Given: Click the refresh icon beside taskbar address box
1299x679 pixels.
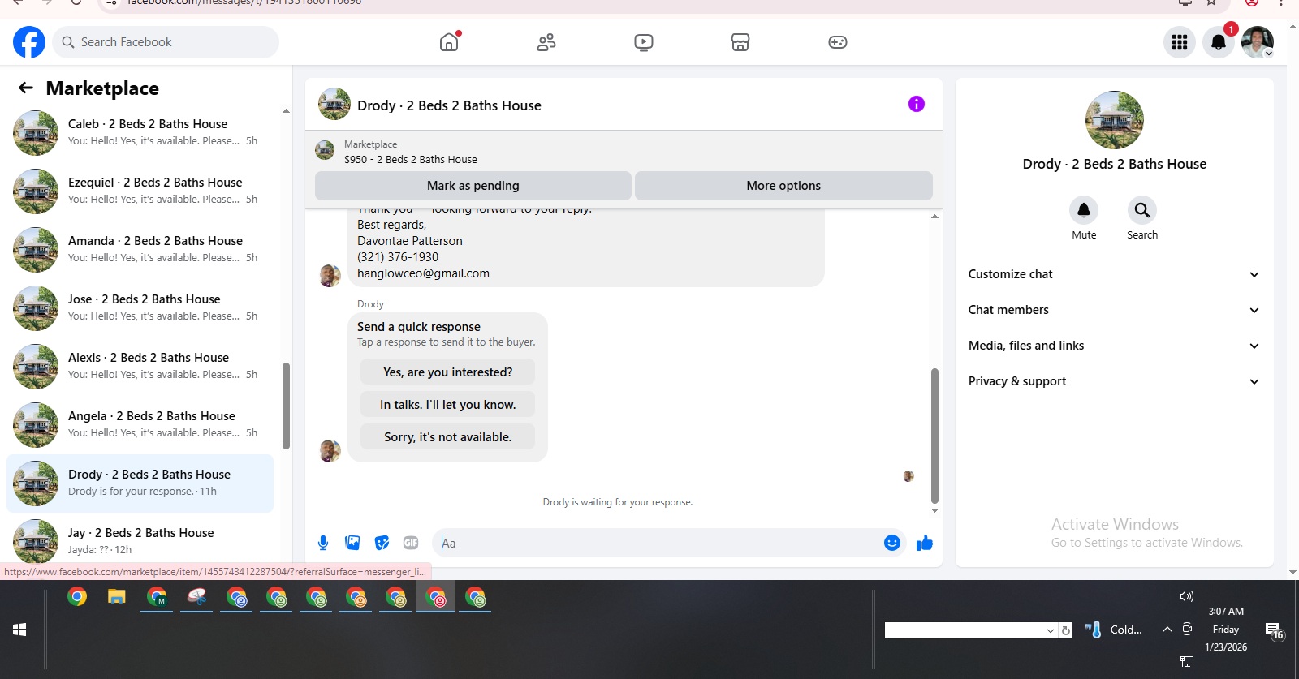Looking at the screenshot, I should 1066,630.
